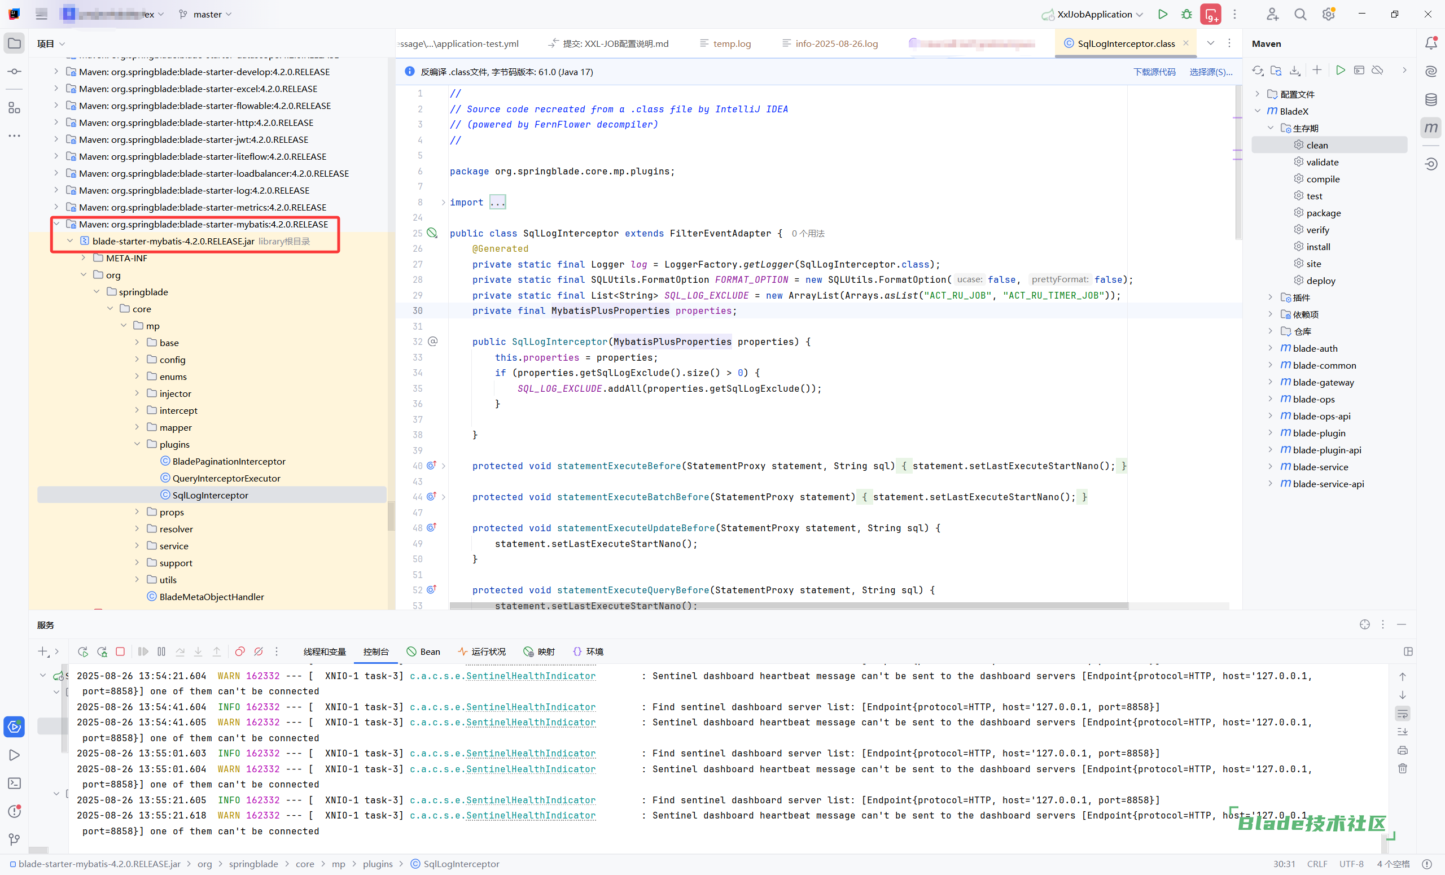Select the Bean tab in Services

423,651
